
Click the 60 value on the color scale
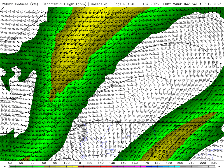coord(21,163)
